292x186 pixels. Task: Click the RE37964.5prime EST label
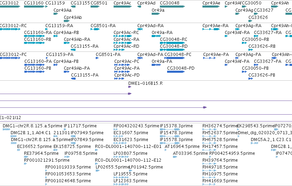(x=41, y=153)
